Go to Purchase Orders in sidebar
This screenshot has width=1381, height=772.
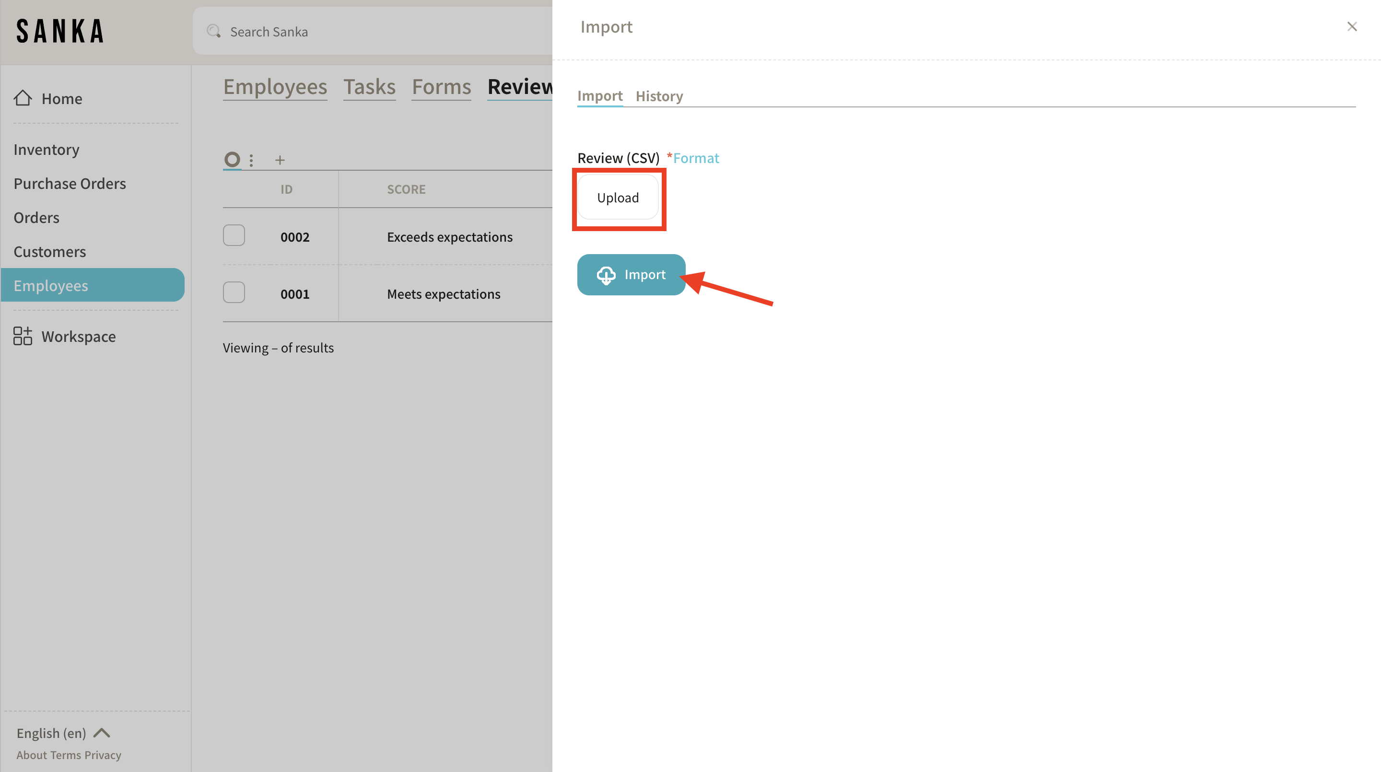(x=70, y=183)
